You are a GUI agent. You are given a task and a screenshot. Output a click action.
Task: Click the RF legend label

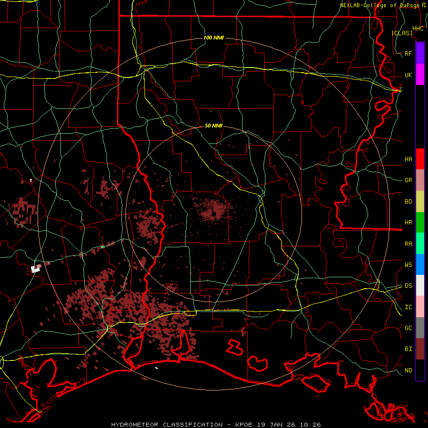coord(409,53)
